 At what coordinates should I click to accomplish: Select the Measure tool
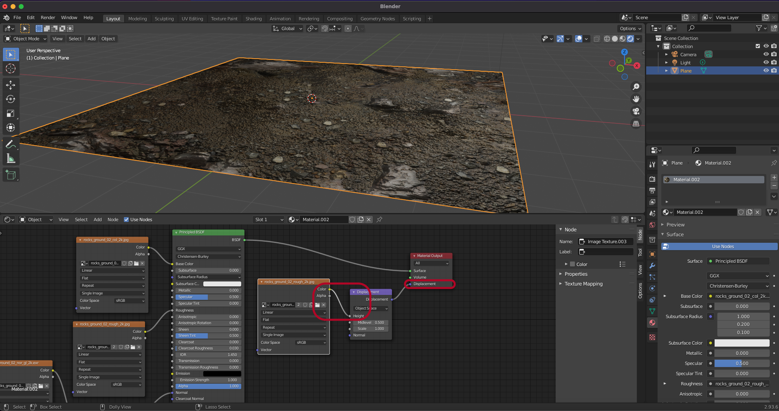(11, 159)
